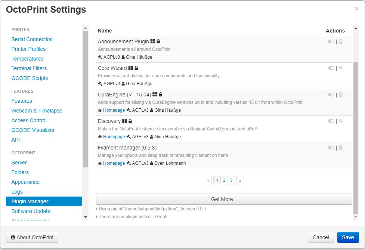Viewport: 365px width, 250px height.
Task: Save the OctoPrint settings
Action: tap(348, 237)
